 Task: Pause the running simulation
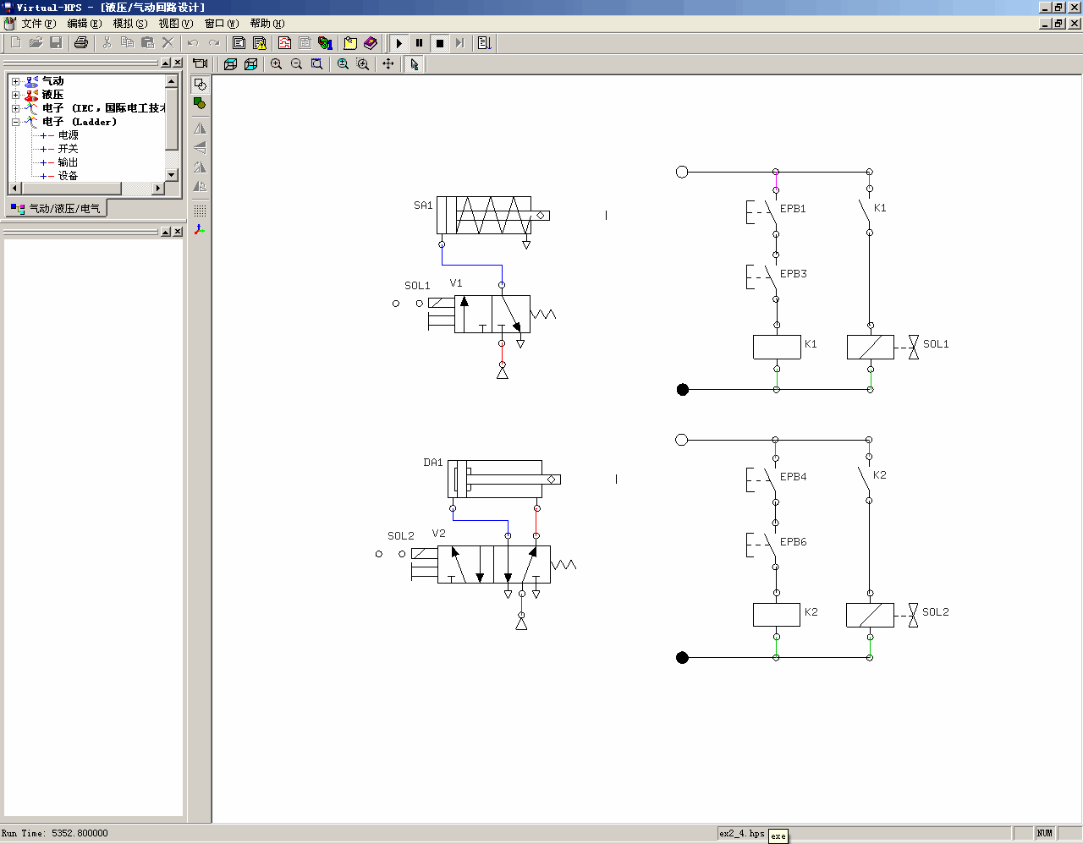[419, 43]
